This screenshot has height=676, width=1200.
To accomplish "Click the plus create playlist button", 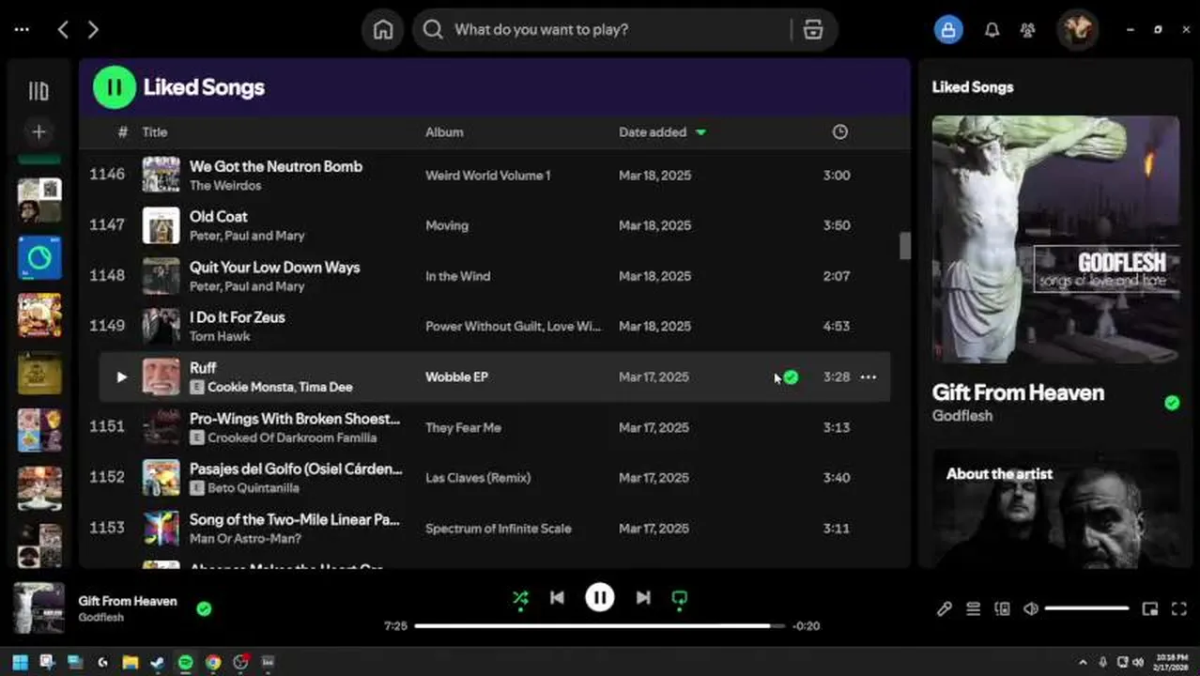I will click(38, 131).
